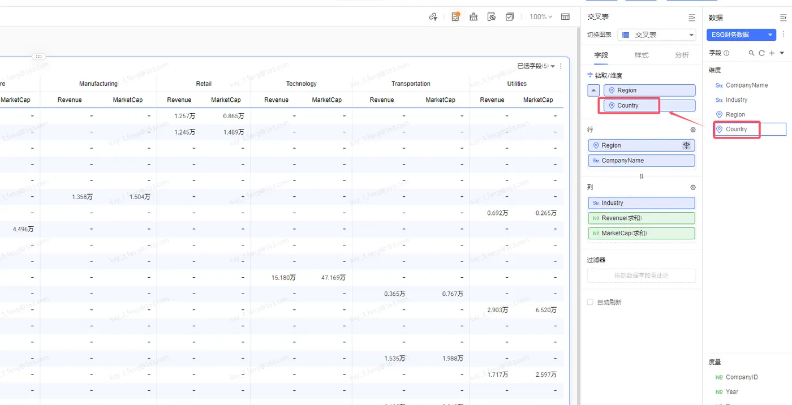Open the column settings gear icon
Image resolution: width=792 pixels, height=405 pixels.
[x=693, y=187]
